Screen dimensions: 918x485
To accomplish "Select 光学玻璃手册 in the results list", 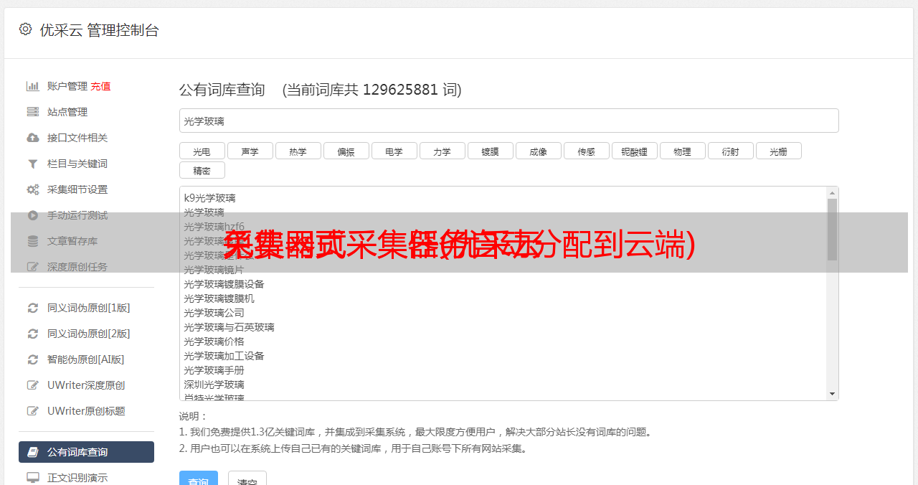I will click(214, 370).
